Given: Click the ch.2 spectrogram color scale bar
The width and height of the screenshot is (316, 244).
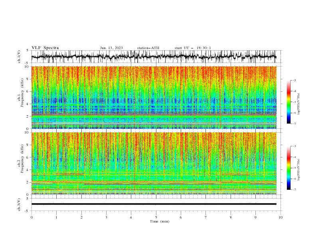Looking at the screenshot, I should click(x=288, y=168).
